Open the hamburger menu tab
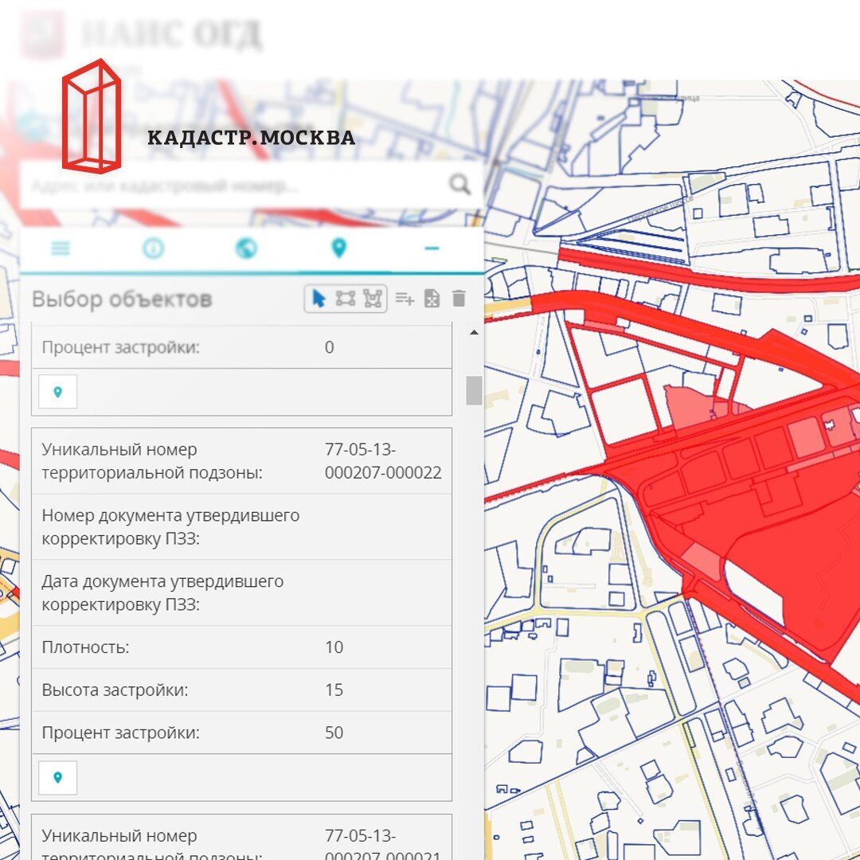Screen dimensions: 860x860 point(61,248)
